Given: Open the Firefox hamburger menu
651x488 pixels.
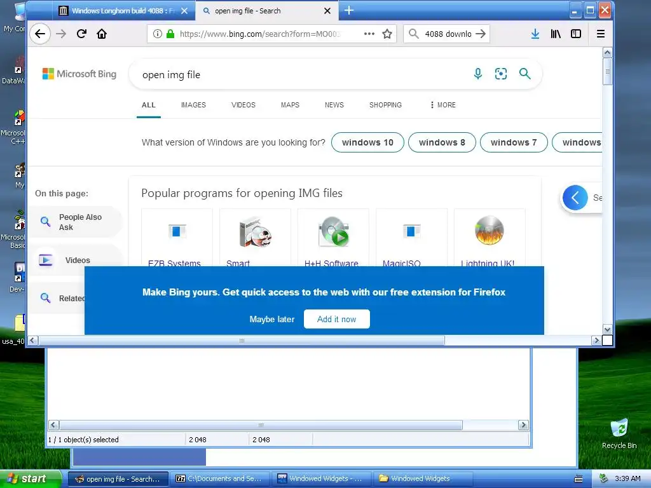Looking at the screenshot, I should [x=600, y=34].
